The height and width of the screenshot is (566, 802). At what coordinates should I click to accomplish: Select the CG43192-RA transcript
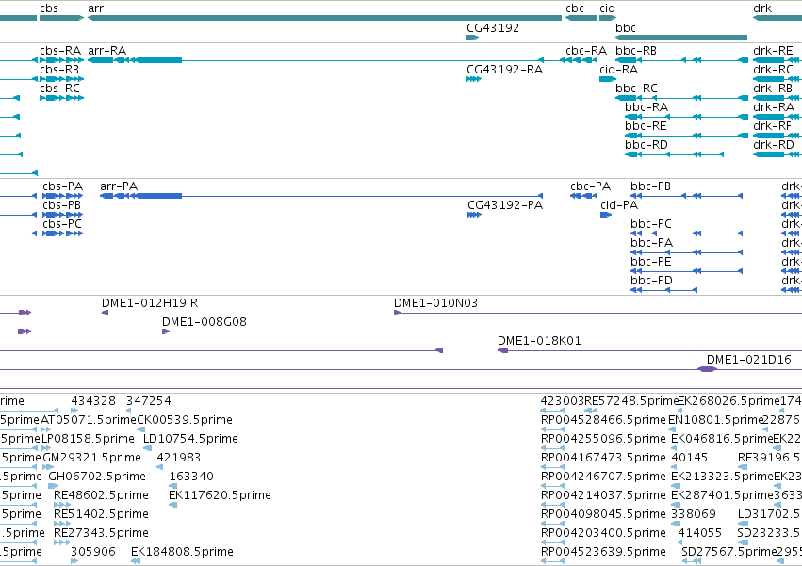[474, 79]
